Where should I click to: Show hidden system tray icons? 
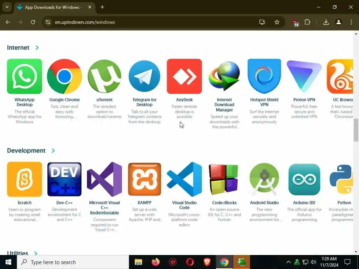pyautogui.click(x=289, y=262)
